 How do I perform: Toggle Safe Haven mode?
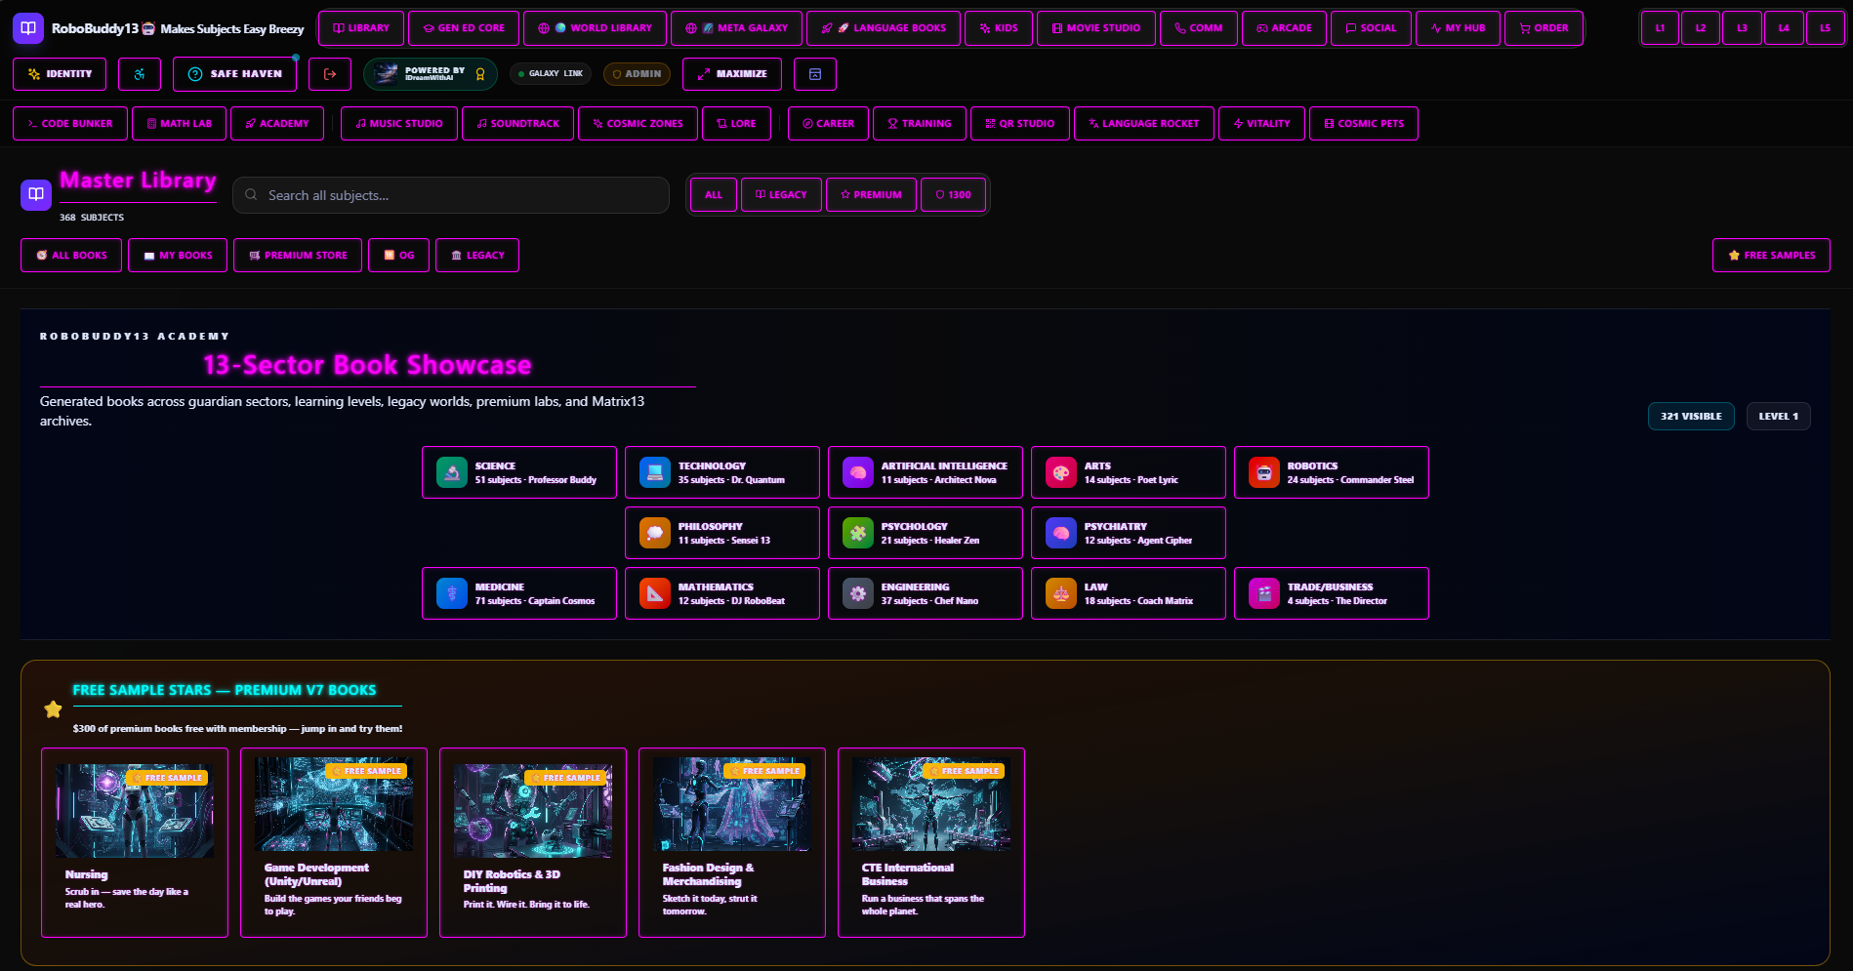[234, 74]
